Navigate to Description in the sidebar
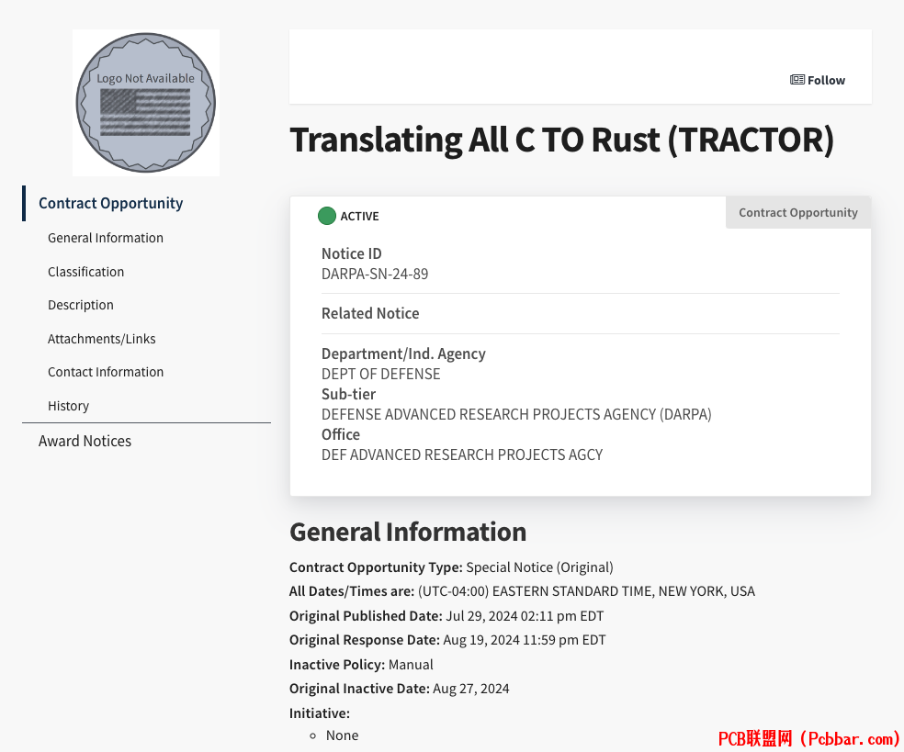The width and height of the screenshot is (904, 752). [81, 306]
